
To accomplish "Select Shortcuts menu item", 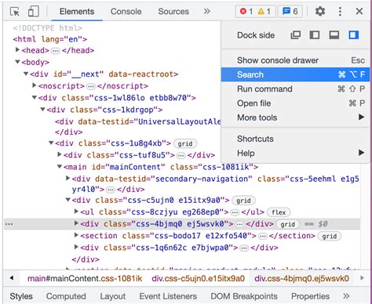I will [x=295, y=139].
